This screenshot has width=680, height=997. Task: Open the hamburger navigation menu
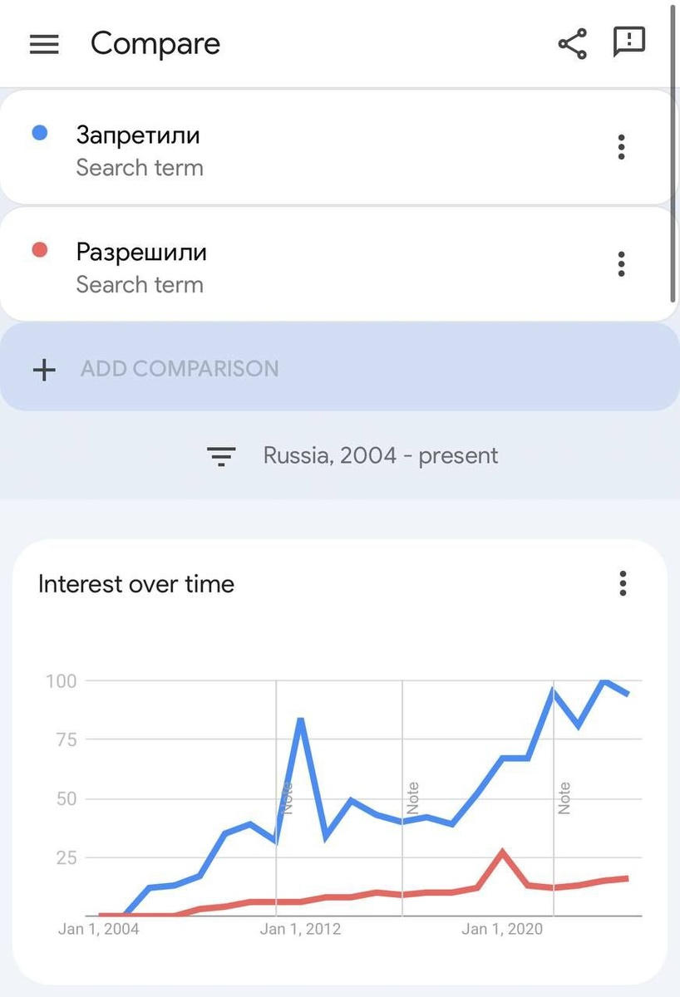[x=44, y=44]
